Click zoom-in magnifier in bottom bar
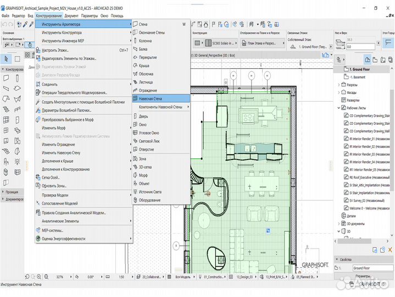Viewport: 395px width, 297px height. [x=39, y=277]
